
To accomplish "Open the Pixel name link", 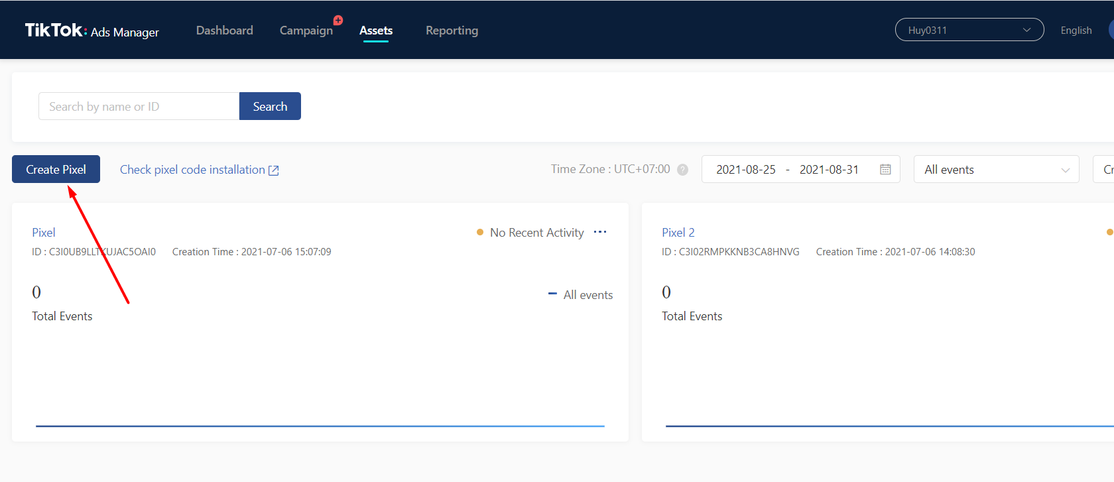I will point(44,233).
